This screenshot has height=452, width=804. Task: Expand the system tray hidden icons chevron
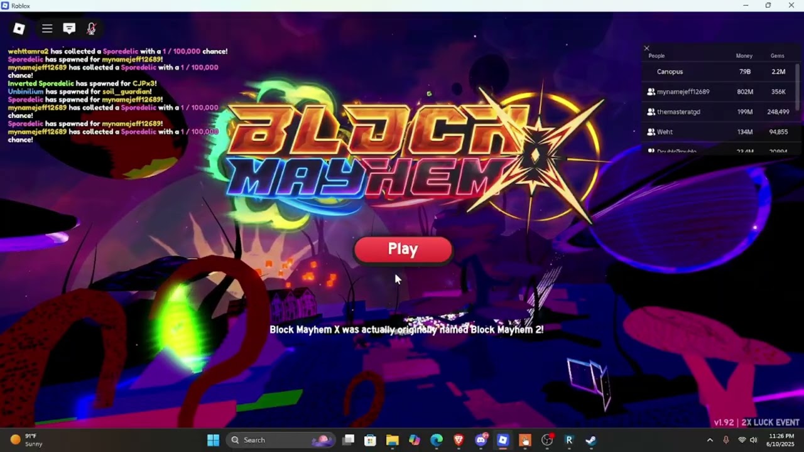[710, 440]
